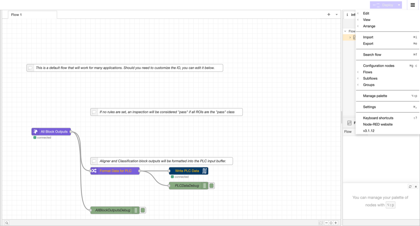Image resolution: width=420 pixels, height=226 pixels.
Task: Open the flow tabs list dropdown arrow
Action: point(336,14)
